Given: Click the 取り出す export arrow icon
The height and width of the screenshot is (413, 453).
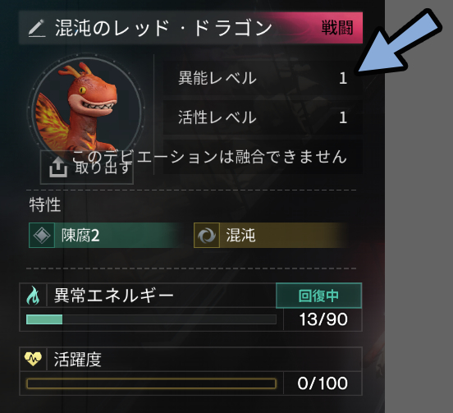Looking at the screenshot, I should [x=58, y=167].
